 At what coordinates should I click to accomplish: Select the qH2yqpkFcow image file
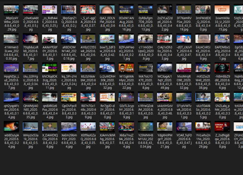click(11, 97)
